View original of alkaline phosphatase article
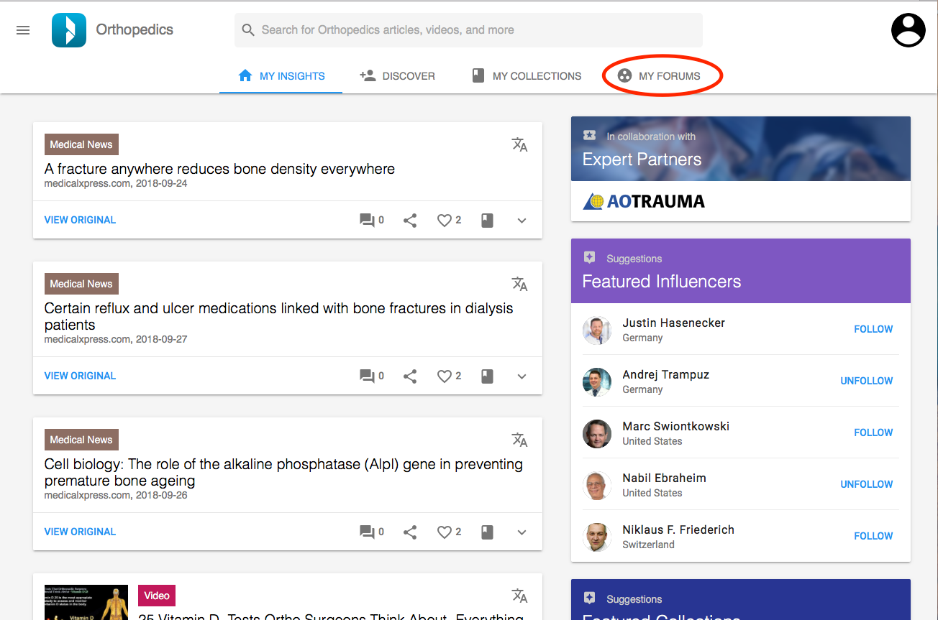The height and width of the screenshot is (620, 938). click(80, 532)
